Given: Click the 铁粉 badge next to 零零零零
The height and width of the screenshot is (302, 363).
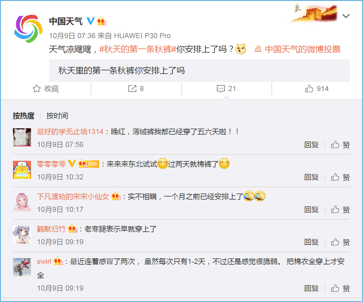Looking at the screenshot, I should tap(89, 164).
